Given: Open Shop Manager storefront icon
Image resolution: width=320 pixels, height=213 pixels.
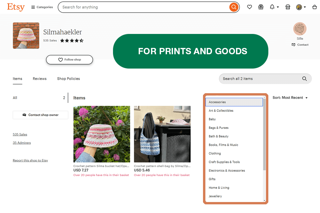Looking at the screenshot, I should [x=288, y=7].
